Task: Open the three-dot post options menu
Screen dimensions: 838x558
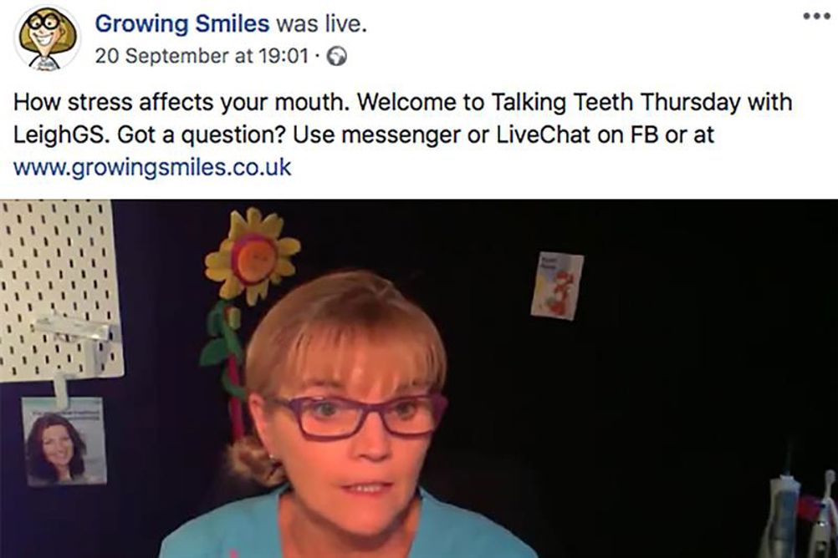Action: [x=816, y=16]
